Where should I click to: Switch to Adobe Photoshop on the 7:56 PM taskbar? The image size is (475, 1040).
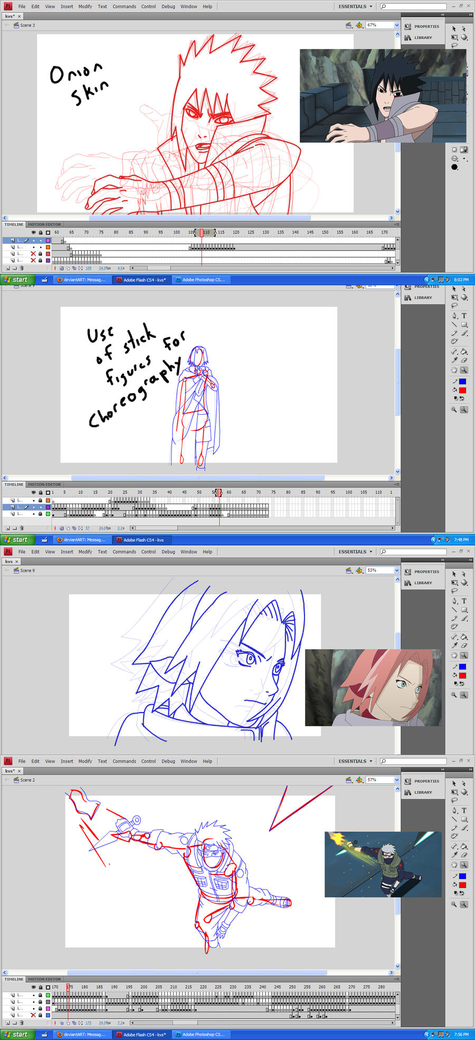pos(201,1035)
